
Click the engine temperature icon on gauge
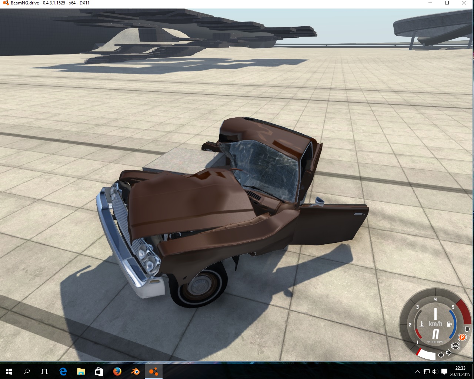[x=421, y=325]
